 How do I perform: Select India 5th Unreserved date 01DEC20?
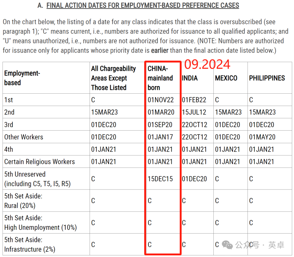click(194, 179)
